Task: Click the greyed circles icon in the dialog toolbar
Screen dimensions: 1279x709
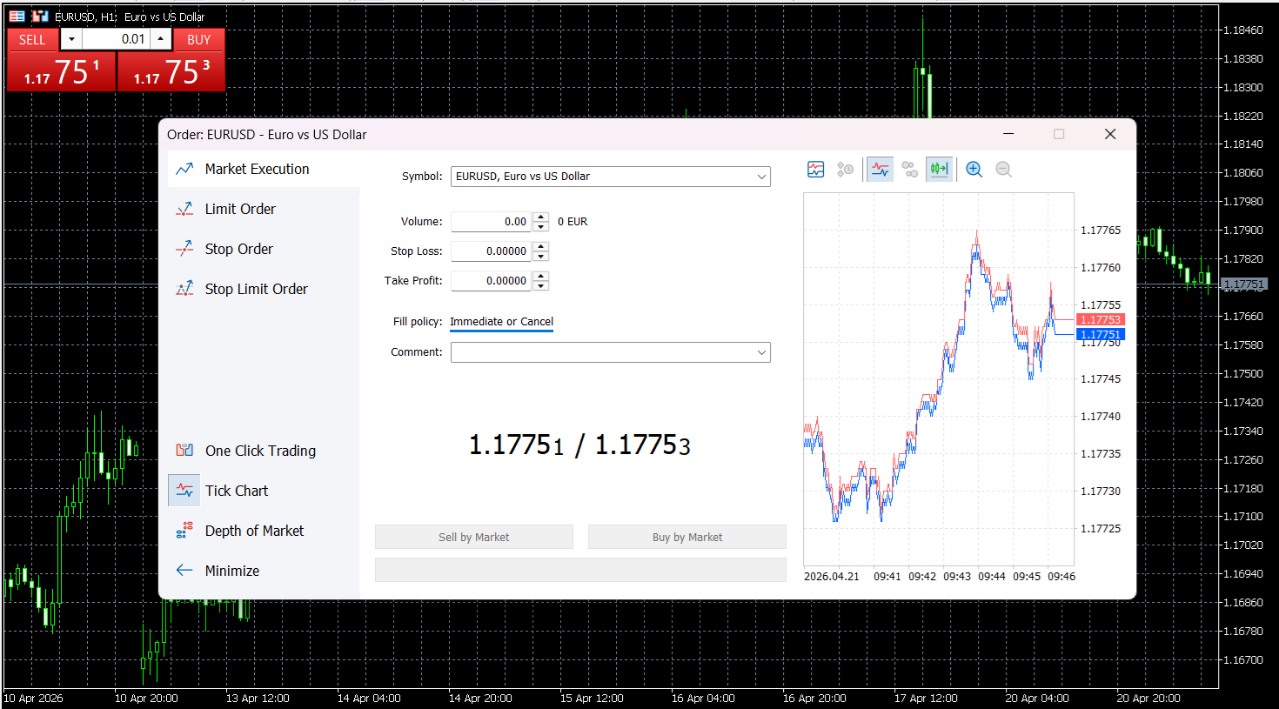Action: (x=910, y=170)
